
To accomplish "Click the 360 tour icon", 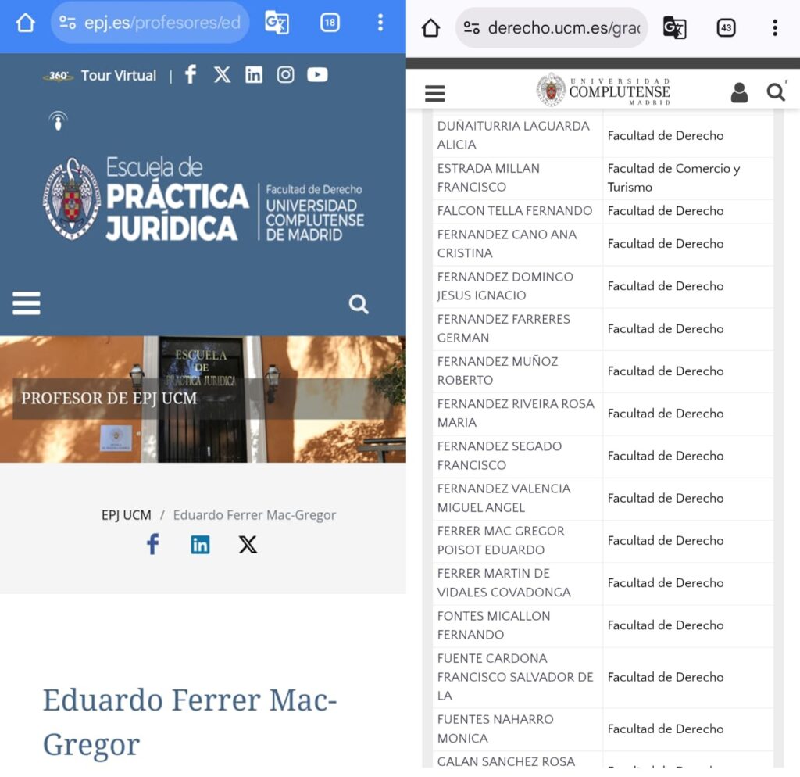I will (58, 76).
